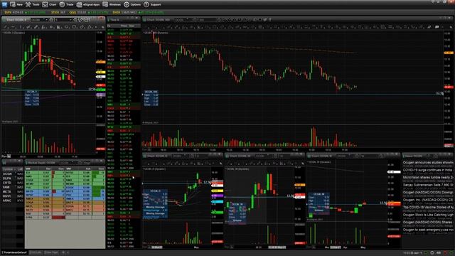455x256 pixels.
Task: Open news 'Ocugen to seek emergency-use'
Action: click(x=428, y=230)
